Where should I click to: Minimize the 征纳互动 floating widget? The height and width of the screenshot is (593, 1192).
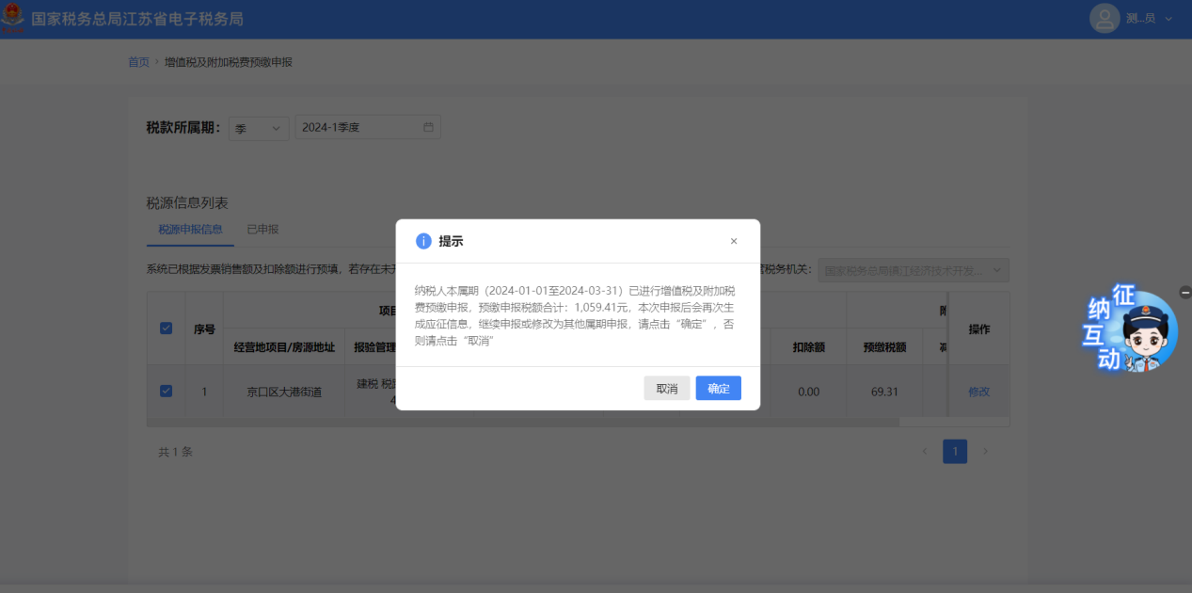1184,293
